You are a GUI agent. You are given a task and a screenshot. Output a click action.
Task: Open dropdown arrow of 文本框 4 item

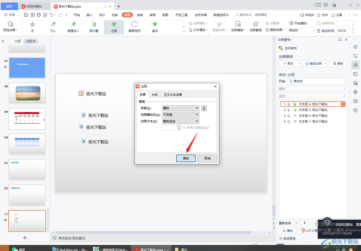pyautogui.click(x=343, y=104)
